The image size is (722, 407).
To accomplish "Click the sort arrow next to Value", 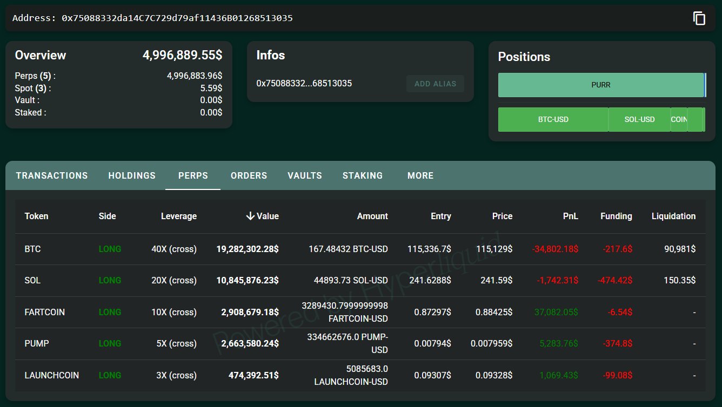I will coord(250,216).
